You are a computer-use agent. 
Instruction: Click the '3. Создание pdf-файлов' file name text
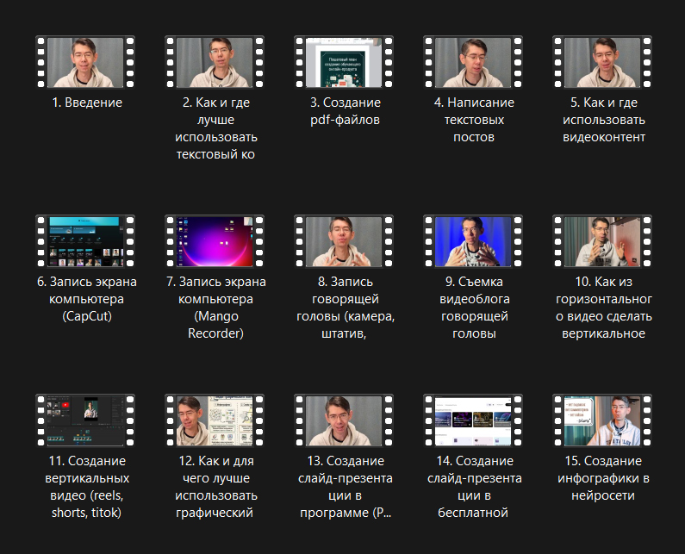click(x=344, y=111)
